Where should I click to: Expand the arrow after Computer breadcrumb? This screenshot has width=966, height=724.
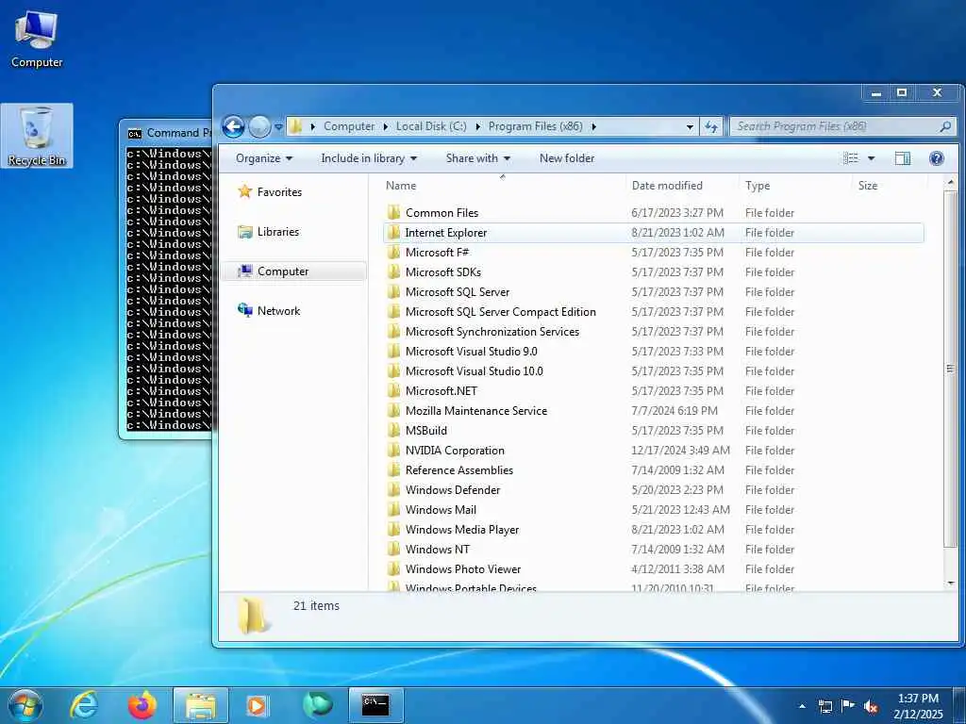point(386,127)
